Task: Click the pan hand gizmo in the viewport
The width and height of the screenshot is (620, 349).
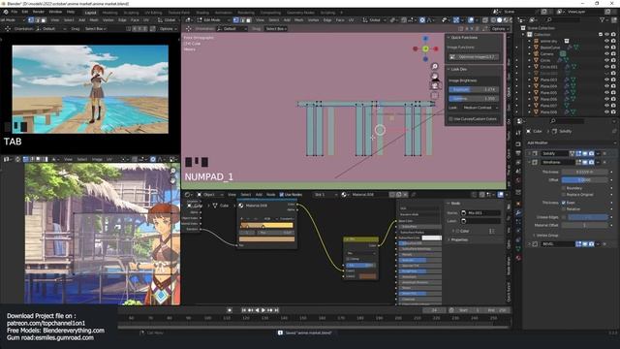Action: click(435, 76)
